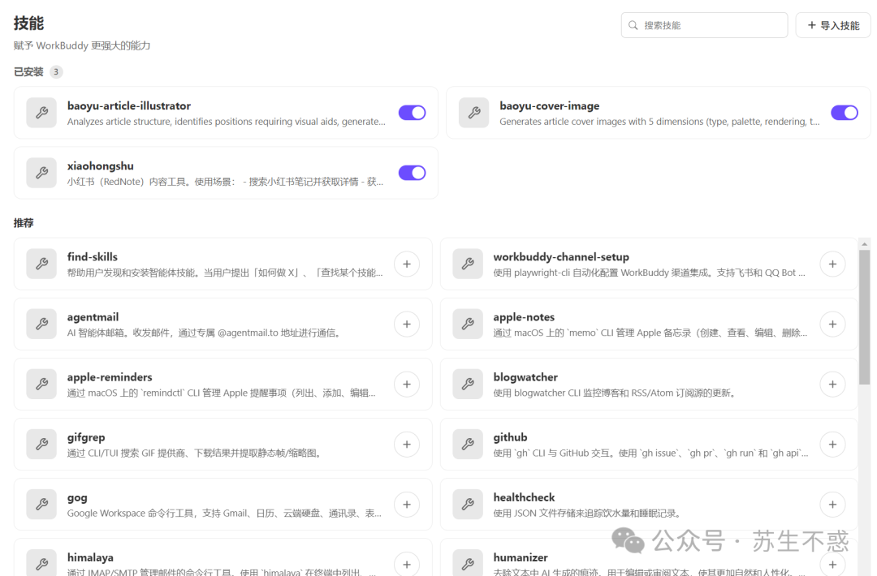Image resolution: width=877 pixels, height=576 pixels.
Task: Open himalaya title text
Action: tap(90, 557)
